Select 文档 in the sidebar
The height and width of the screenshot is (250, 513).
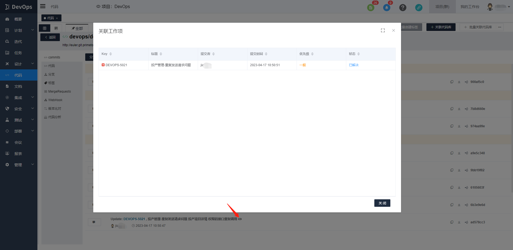click(x=19, y=86)
